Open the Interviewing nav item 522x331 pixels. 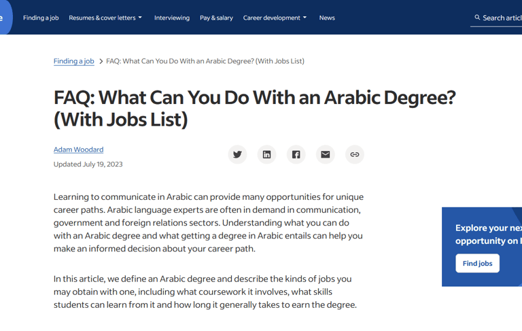[x=172, y=18]
